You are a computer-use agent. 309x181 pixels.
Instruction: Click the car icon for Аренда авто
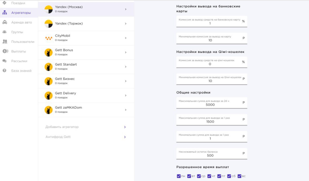click(x=5, y=22)
